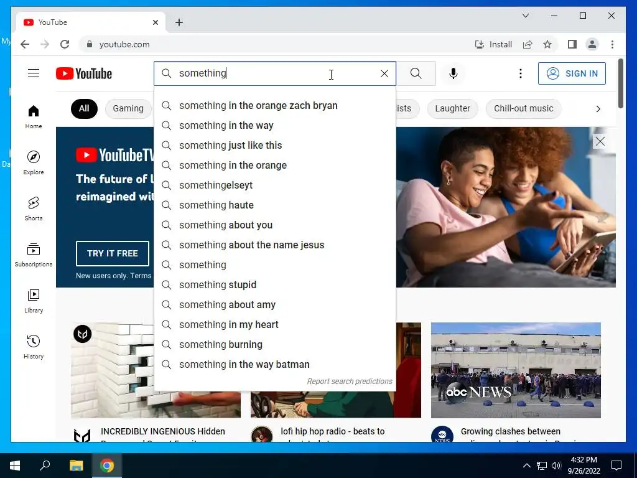
Task: Select the All filter chip
Action: click(84, 108)
